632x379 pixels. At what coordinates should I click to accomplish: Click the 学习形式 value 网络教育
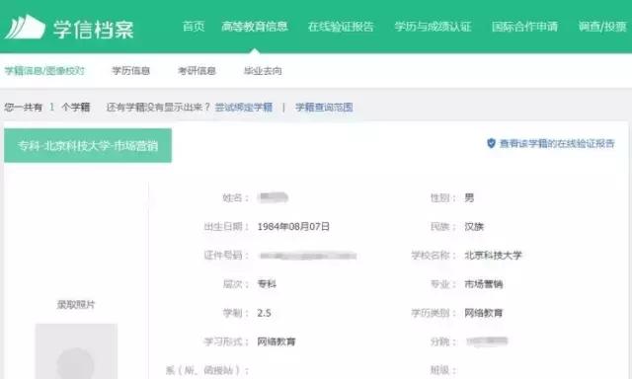pyautogui.click(x=276, y=341)
